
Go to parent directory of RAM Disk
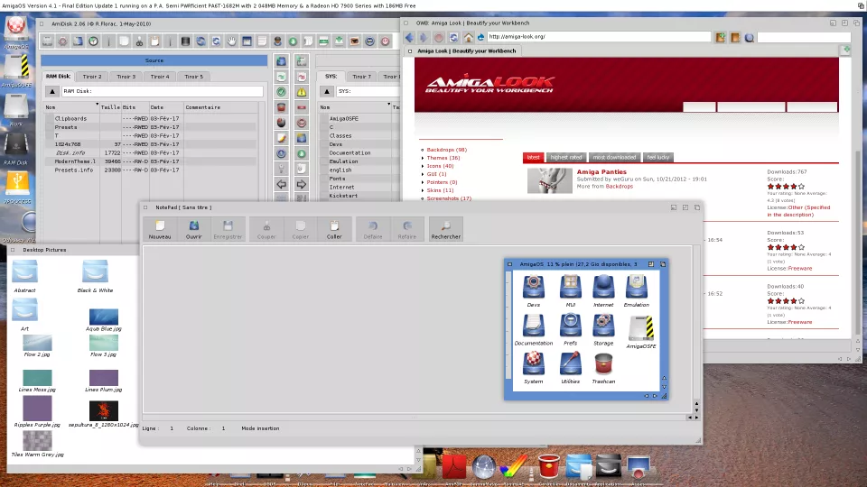(x=52, y=91)
